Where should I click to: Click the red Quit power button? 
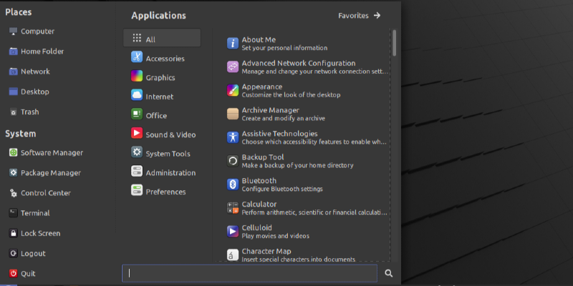tap(14, 273)
